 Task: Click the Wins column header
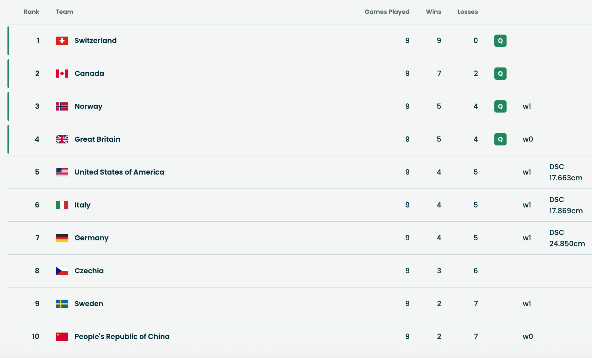pyautogui.click(x=433, y=12)
